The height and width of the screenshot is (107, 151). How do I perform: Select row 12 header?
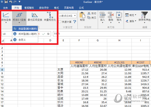[2, 84]
